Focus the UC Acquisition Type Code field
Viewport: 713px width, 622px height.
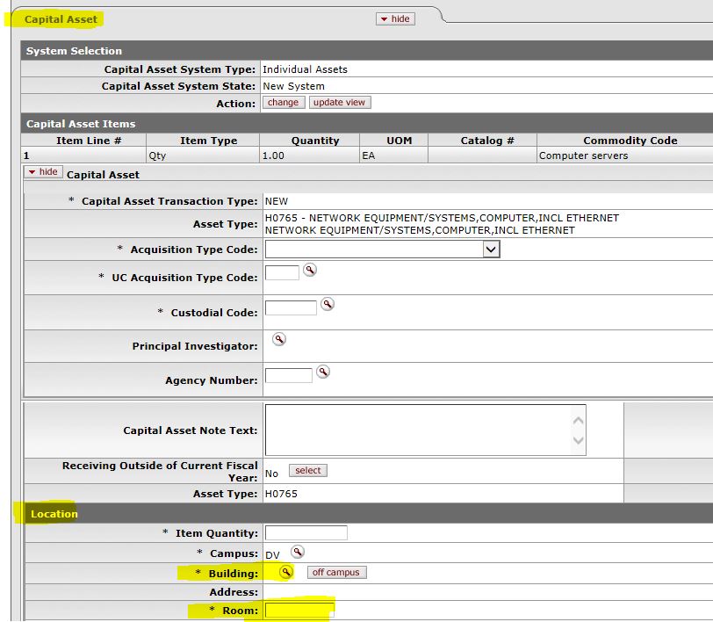pyautogui.click(x=282, y=272)
